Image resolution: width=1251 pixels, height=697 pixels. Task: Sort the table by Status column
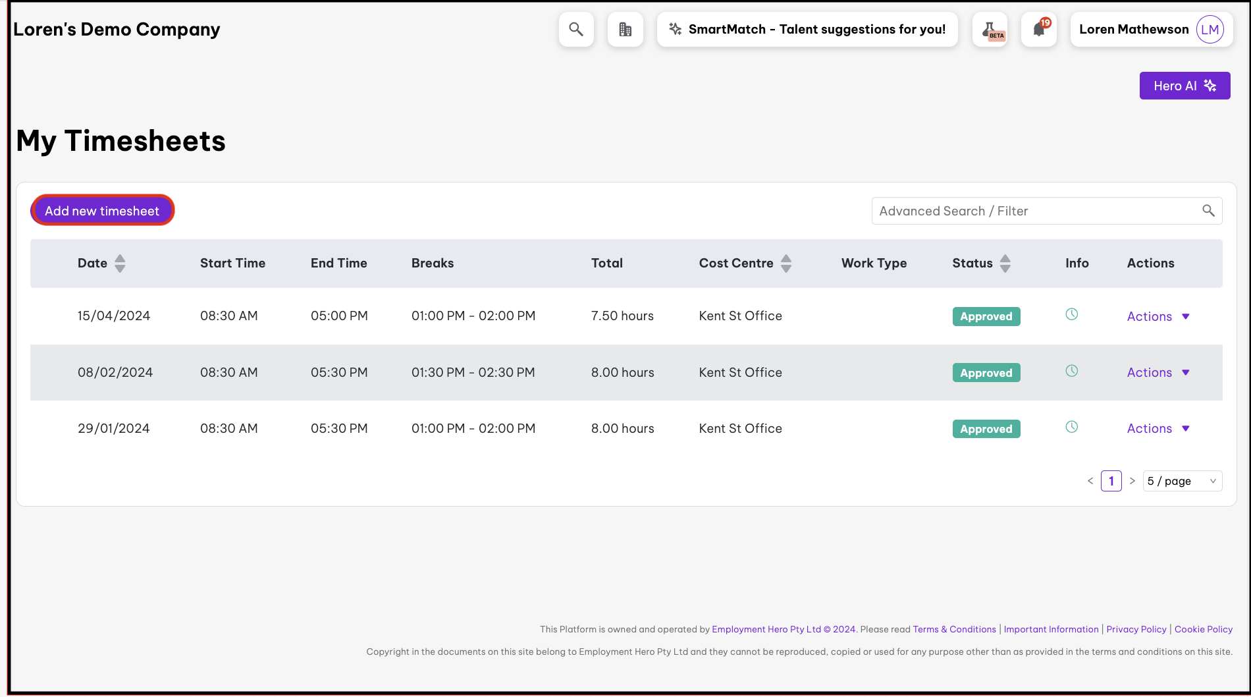coord(1005,264)
